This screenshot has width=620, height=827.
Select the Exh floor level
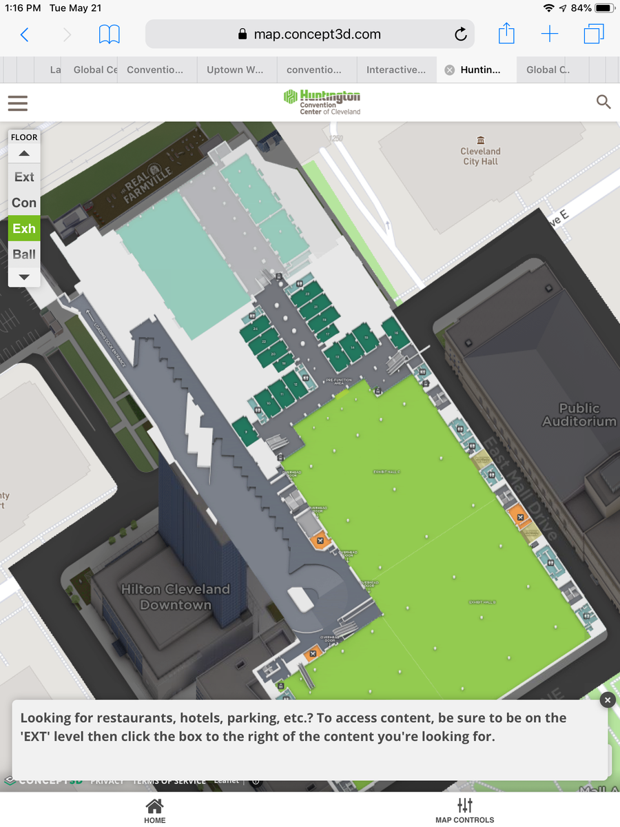(x=24, y=228)
